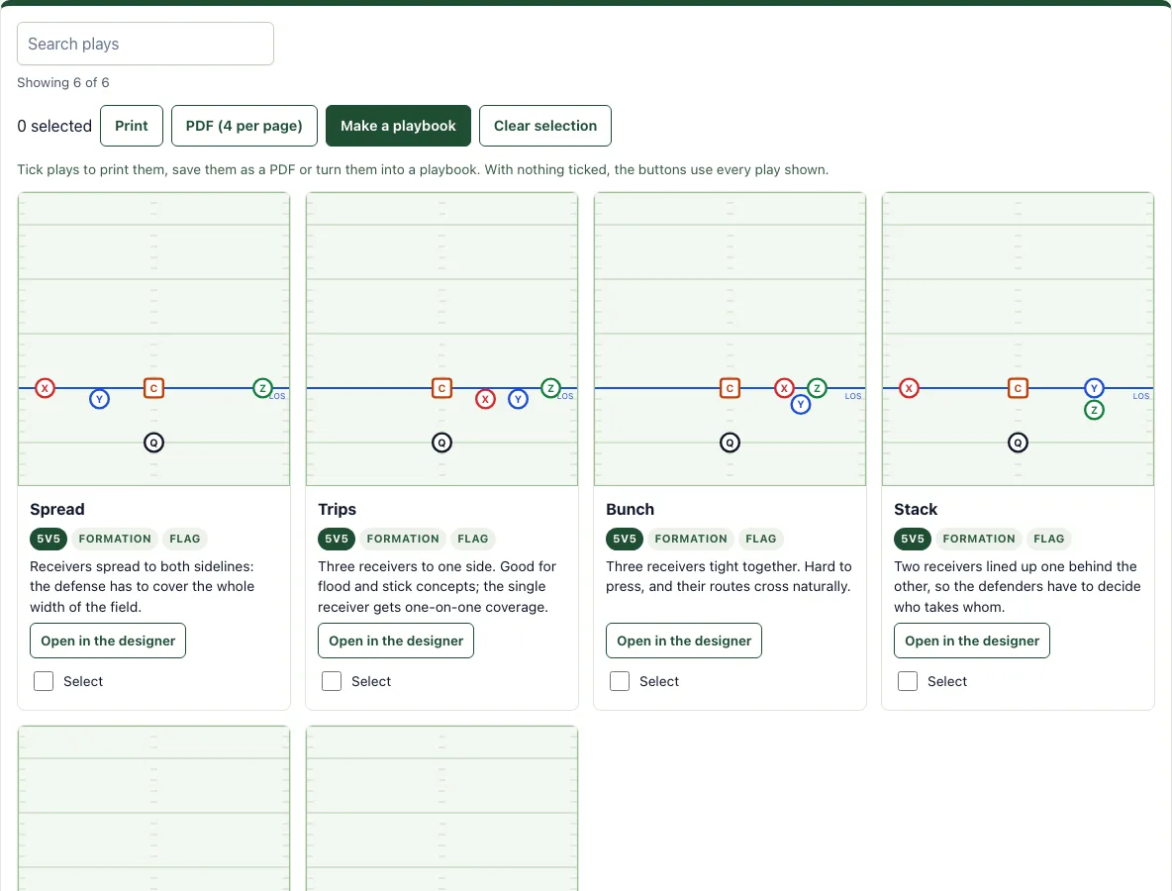Screen dimensions: 1172x891
Task: Click the Z receiver marker in Spread diagram
Action: (262, 388)
